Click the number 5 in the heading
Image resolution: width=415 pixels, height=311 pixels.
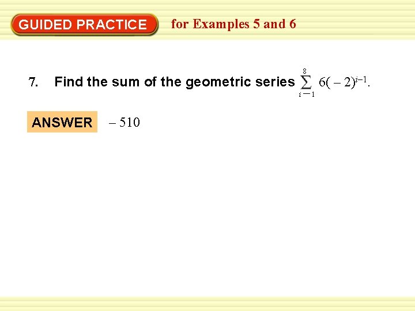256,24
